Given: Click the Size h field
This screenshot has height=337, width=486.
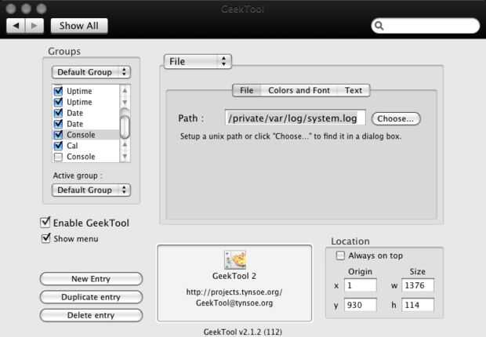Looking at the screenshot, I should 418,305.
